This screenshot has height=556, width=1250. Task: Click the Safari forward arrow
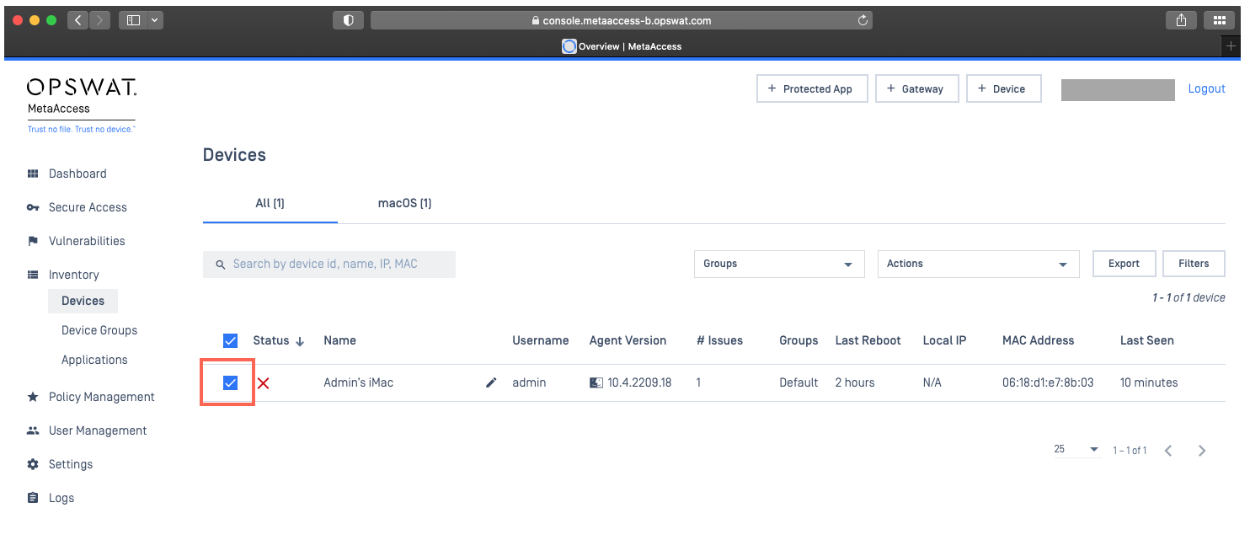99,20
